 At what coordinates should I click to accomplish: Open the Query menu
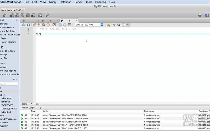tap(53, 2)
